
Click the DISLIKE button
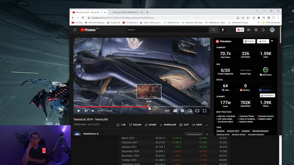(x=135, y=125)
